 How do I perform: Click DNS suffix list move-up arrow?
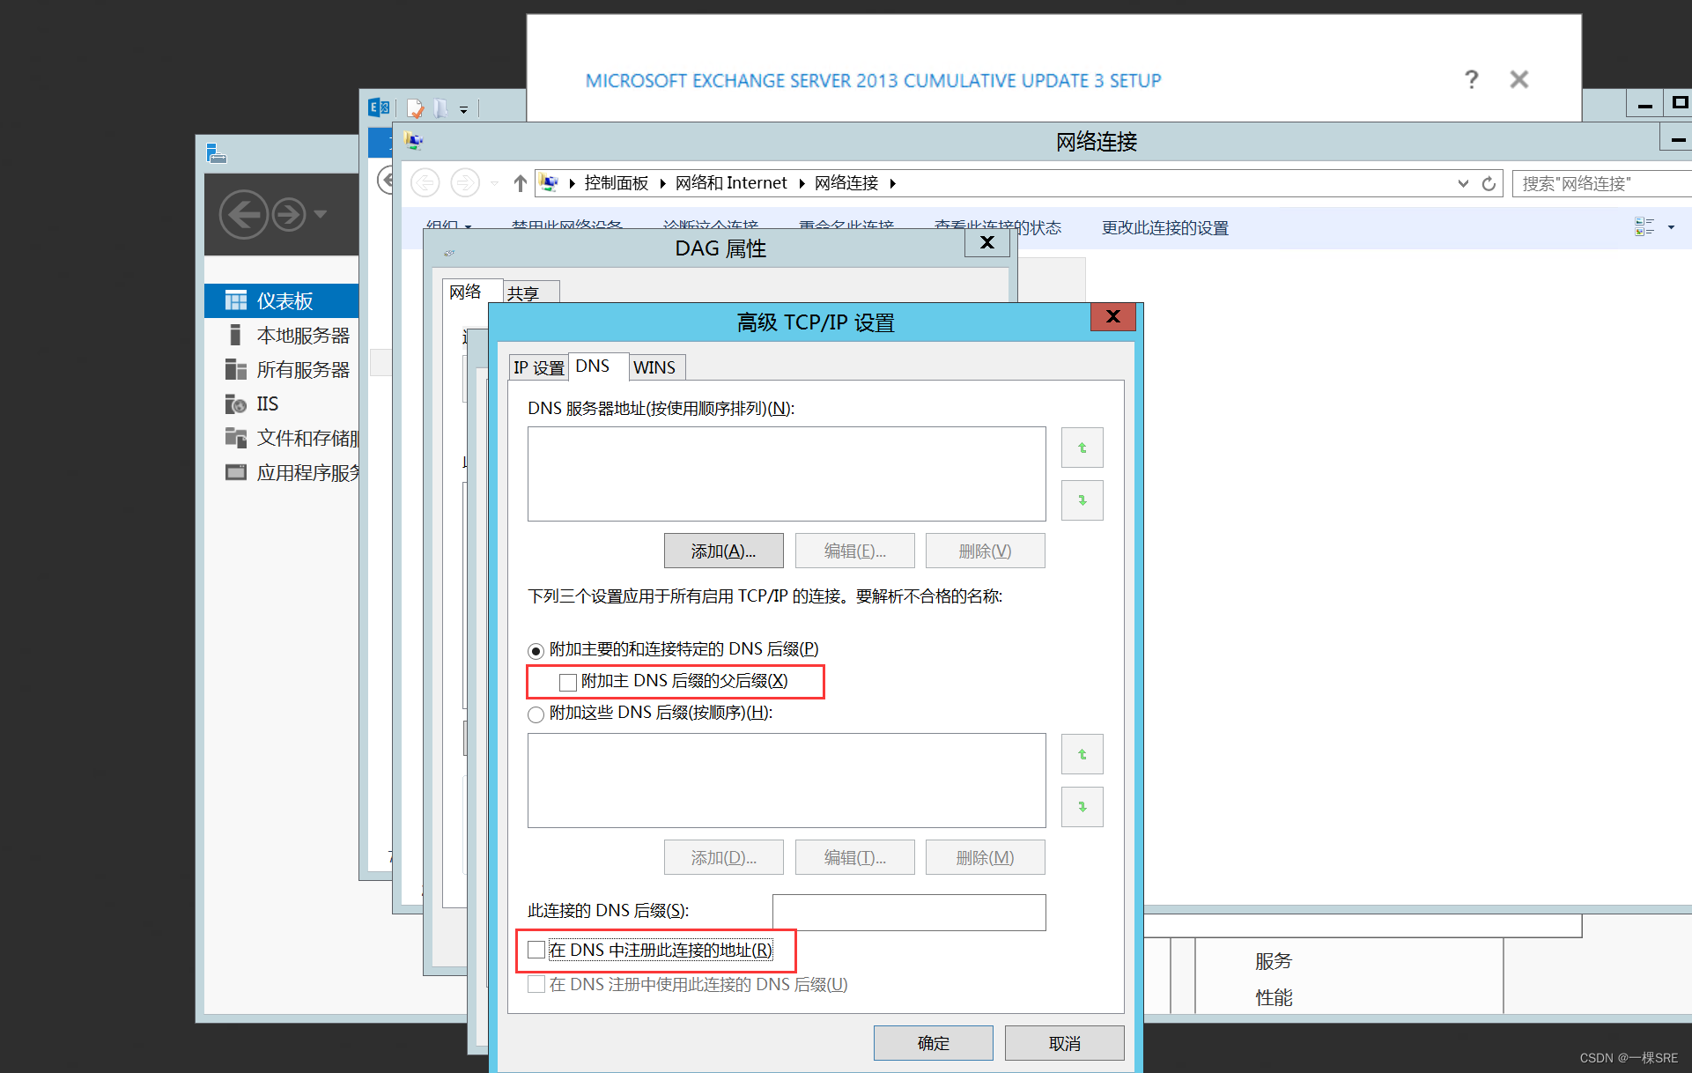(x=1082, y=754)
